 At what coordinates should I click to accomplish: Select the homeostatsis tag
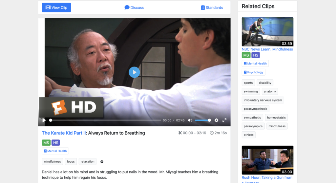(276, 118)
